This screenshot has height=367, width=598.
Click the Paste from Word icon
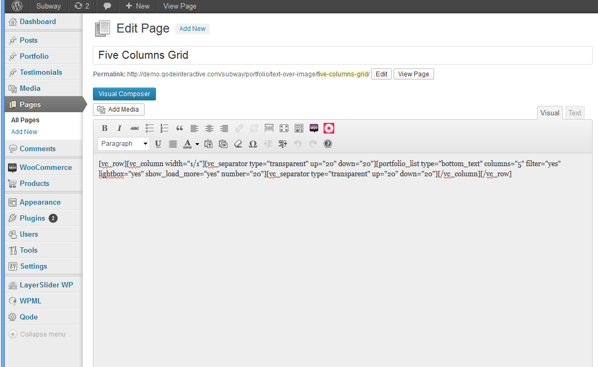click(223, 144)
